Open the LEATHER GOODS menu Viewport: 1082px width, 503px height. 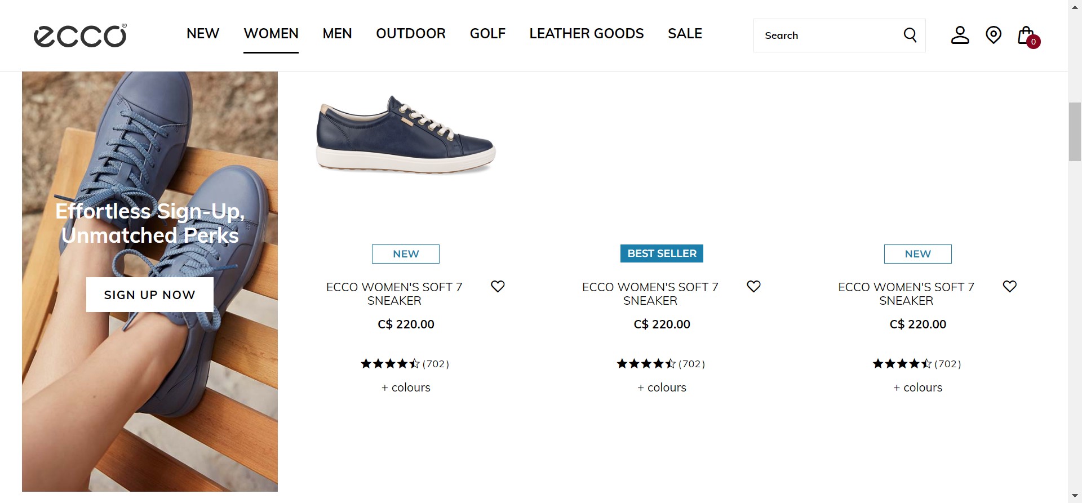[586, 34]
